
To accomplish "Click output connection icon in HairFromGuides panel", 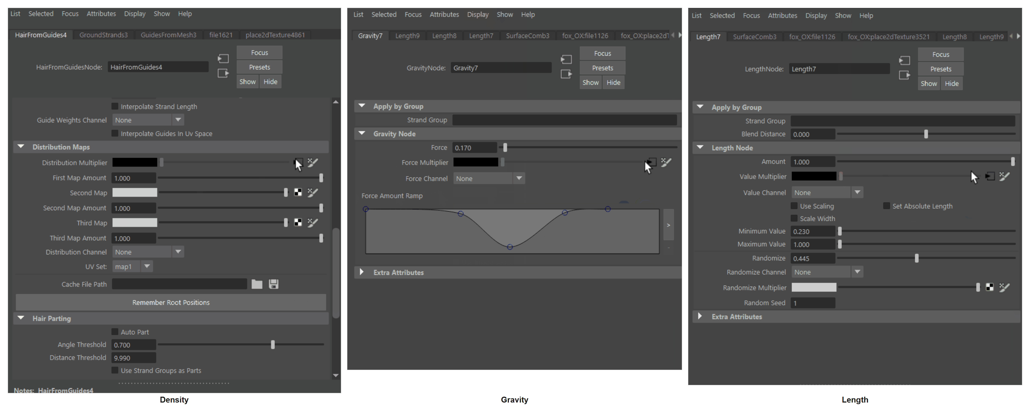I will pyautogui.click(x=223, y=73).
